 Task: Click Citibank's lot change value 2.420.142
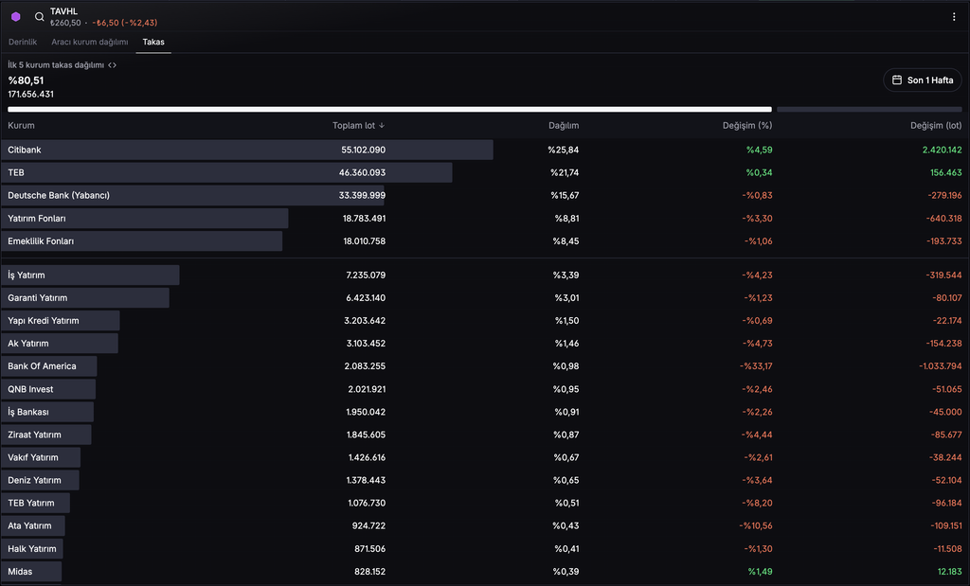click(943, 150)
